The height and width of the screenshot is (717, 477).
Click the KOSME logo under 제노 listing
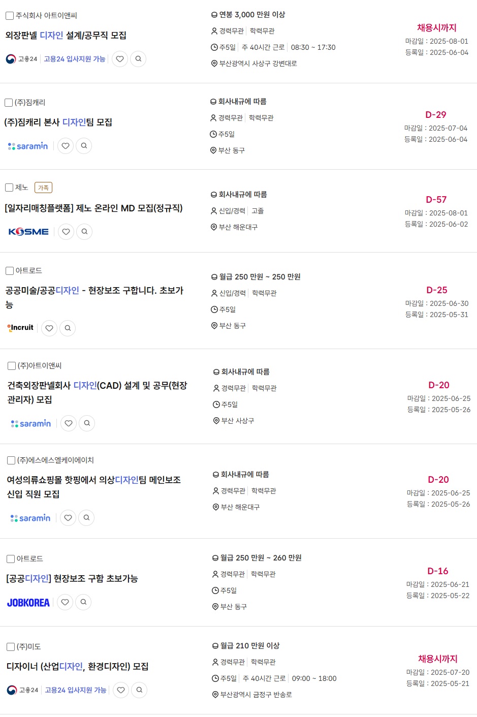pos(28,232)
